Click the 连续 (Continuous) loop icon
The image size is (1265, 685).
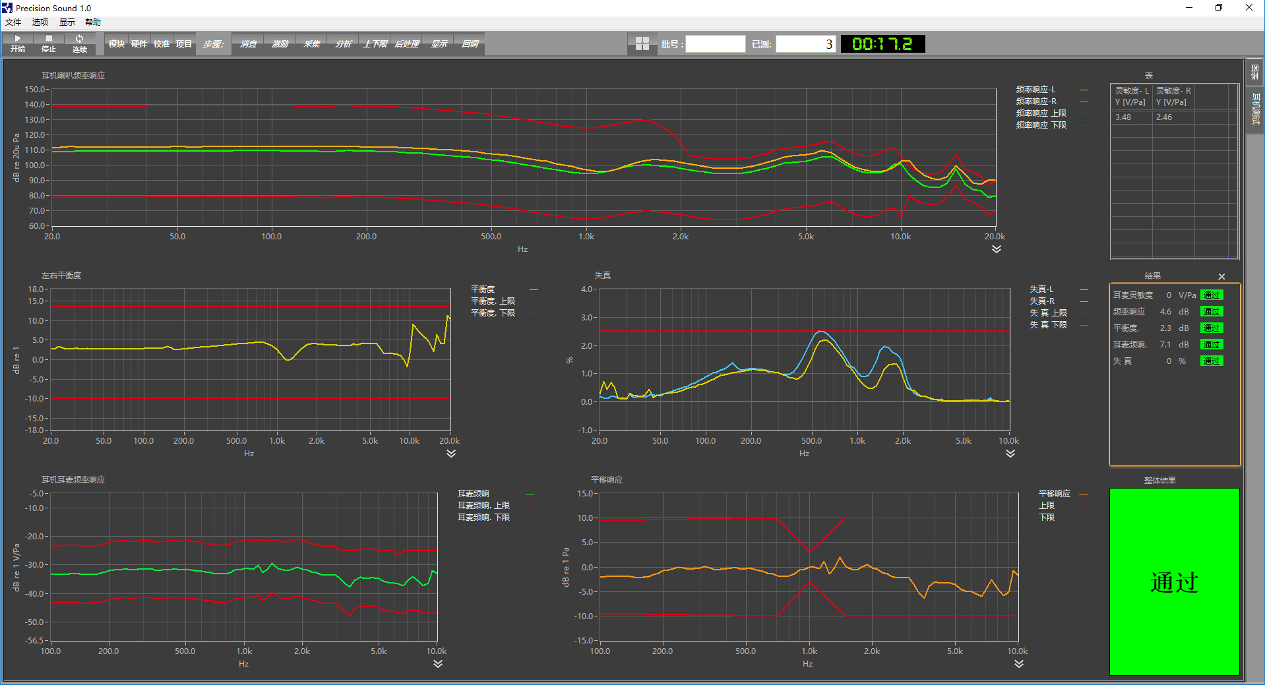point(80,44)
